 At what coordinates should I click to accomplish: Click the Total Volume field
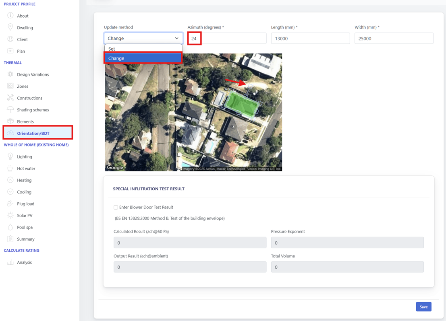pos(347,267)
